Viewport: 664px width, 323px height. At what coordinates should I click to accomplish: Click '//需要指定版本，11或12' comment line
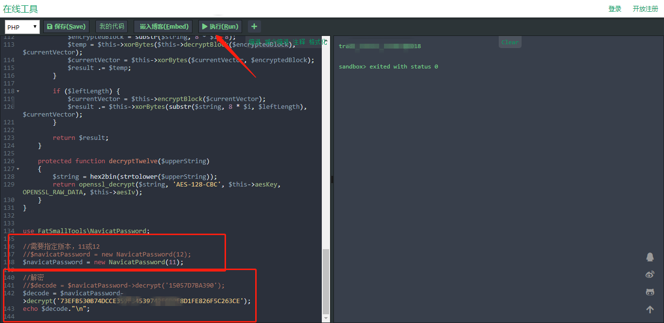61,247
